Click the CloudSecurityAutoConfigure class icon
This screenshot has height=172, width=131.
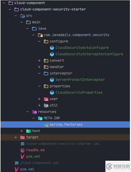(52, 48)
